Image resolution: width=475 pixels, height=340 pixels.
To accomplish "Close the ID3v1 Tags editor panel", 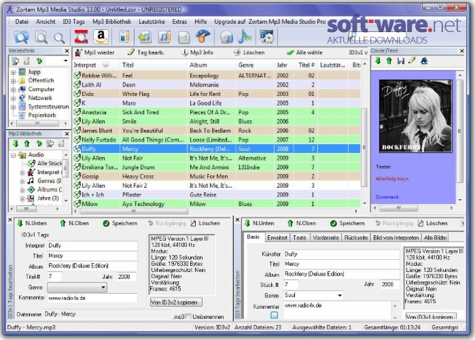I will coord(10,220).
